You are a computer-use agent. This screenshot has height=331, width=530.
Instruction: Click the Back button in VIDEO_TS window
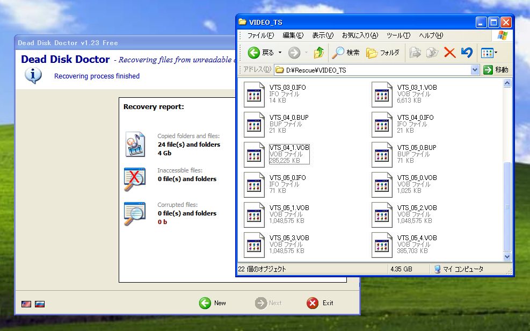click(260, 53)
